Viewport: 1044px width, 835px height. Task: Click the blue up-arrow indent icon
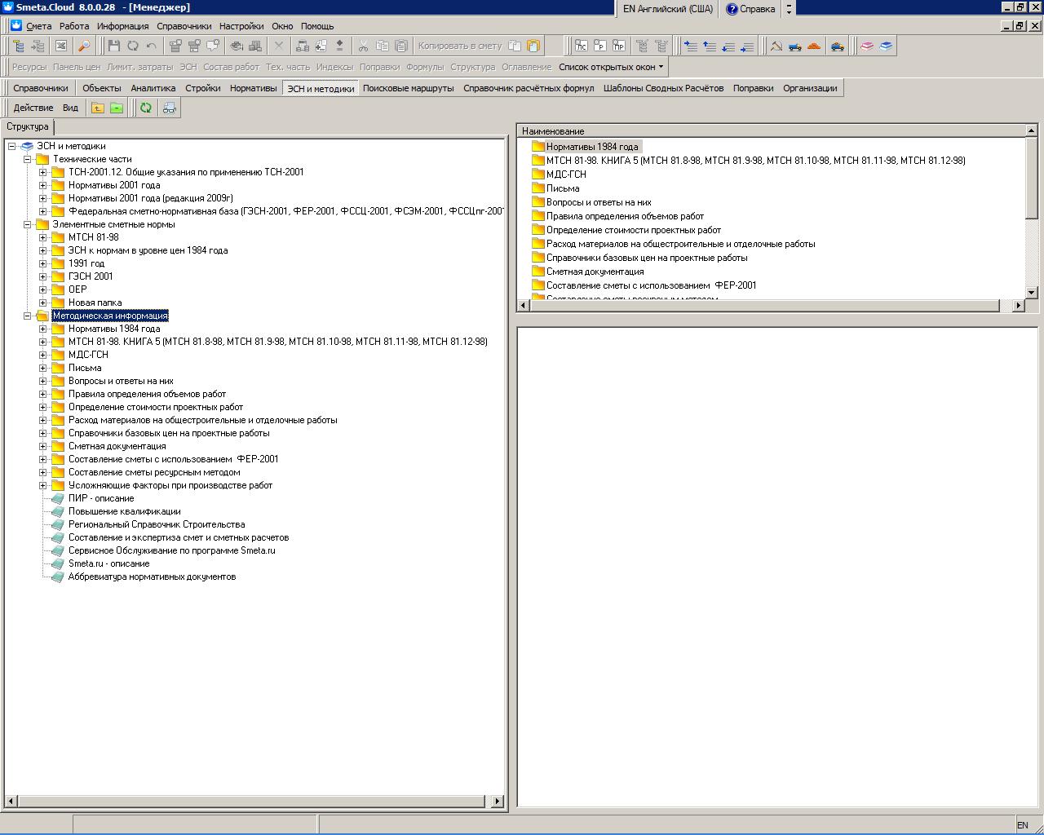tap(710, 46)
